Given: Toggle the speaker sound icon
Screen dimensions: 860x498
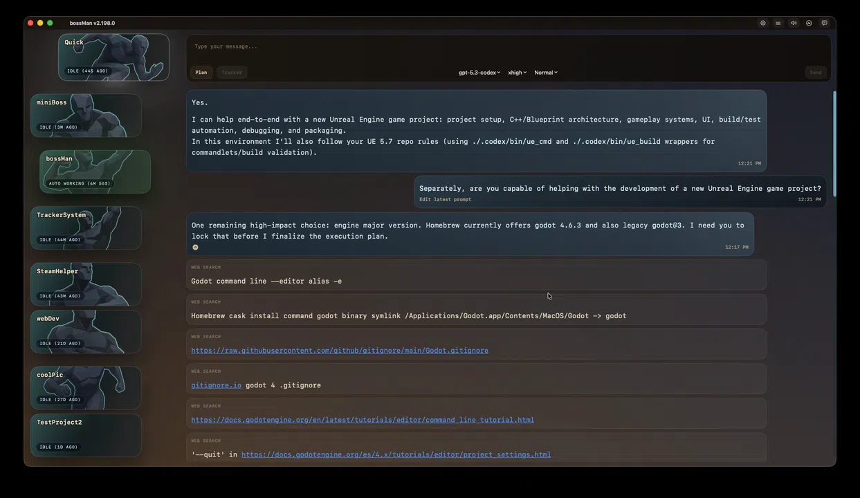Looking at the screenshot, I should [794, 23].
